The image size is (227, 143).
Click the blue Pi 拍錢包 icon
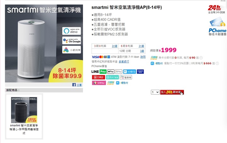130,71
